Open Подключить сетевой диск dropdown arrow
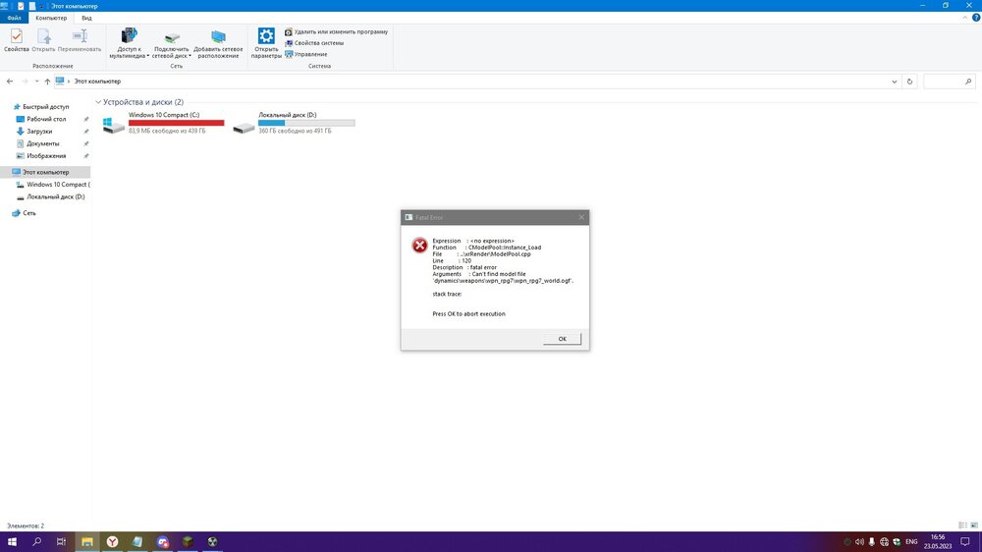Screen dimensions: 982x552 (190, 56)
